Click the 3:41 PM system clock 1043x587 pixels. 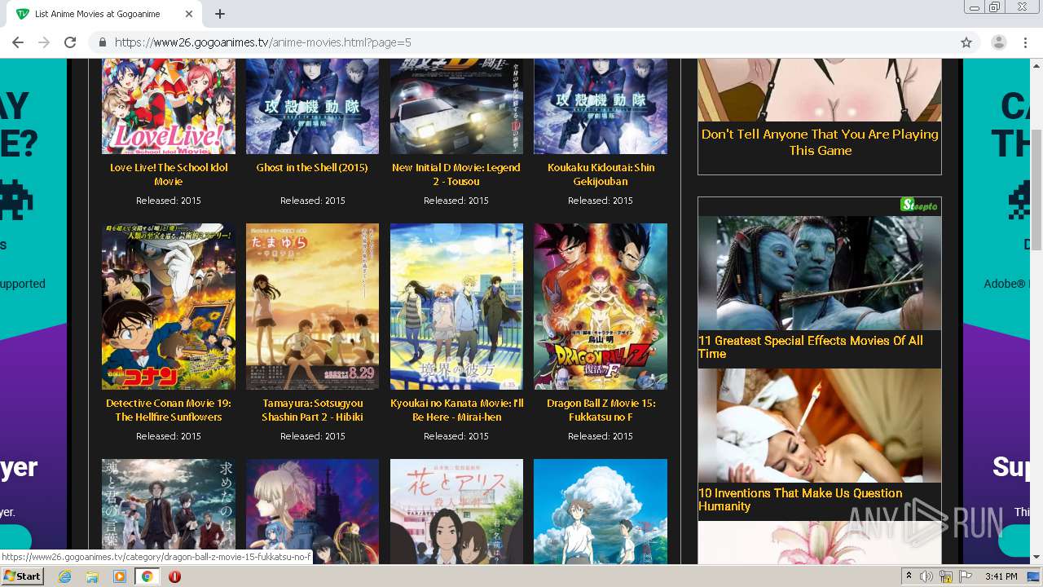tap(1001, 576)
